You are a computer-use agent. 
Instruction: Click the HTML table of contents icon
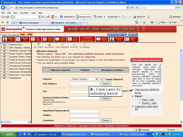click(30, 34)
